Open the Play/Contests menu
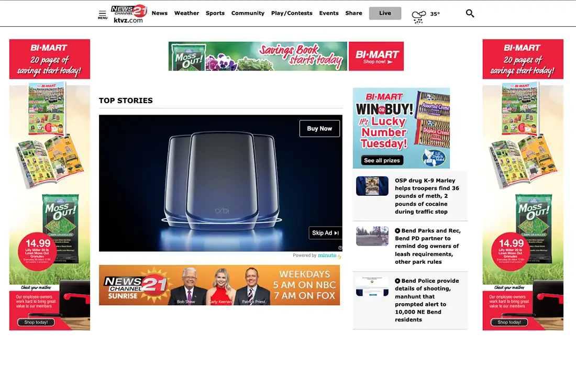This screenshot has height=366, width=576. coord(292,13)
